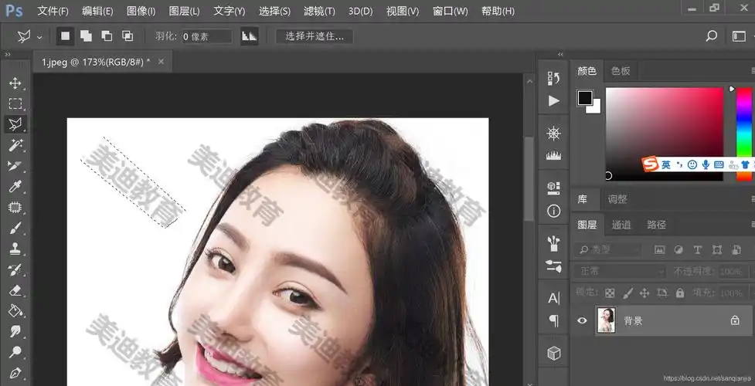Enable add to selection mode
The image size is (755, 386).
[x=87, y=36]
